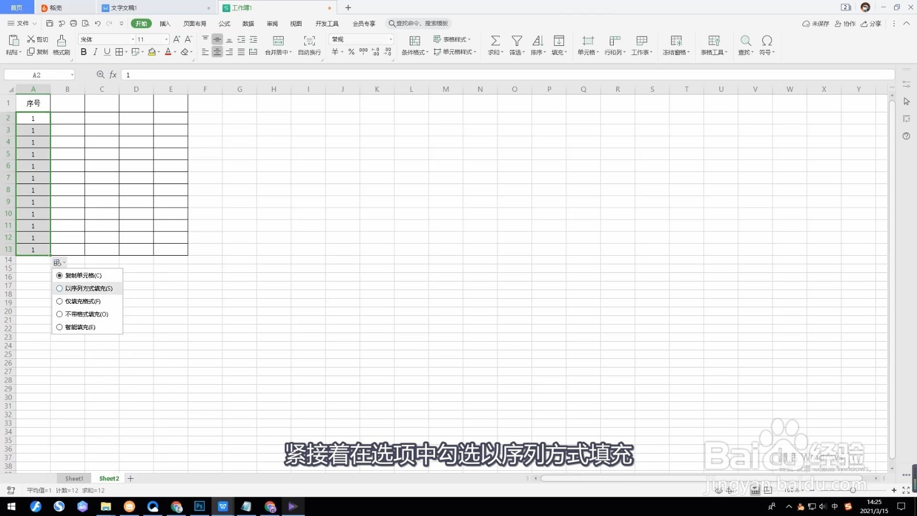Click the increase font size icon
Viewport: 917px width, 516px height.
point(177,39)
